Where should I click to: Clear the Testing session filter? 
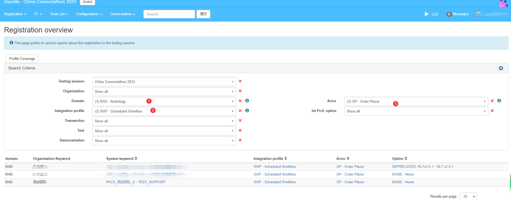(x=240, y=81)
